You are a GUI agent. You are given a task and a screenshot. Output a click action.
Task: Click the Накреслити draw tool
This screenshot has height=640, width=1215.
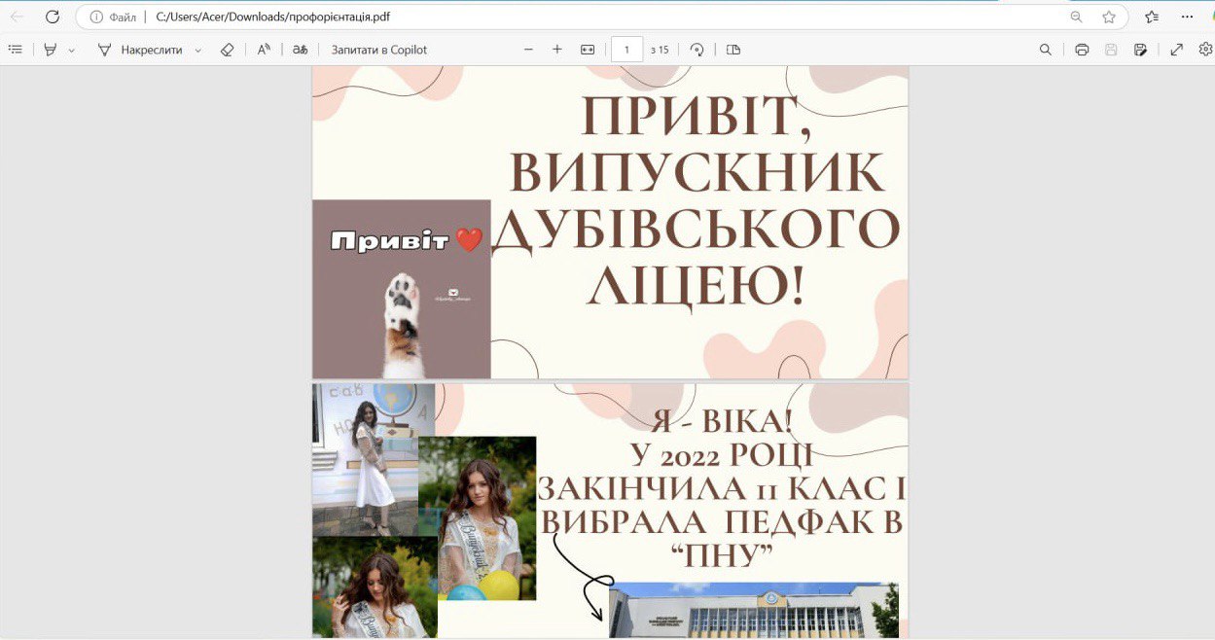pyautogui.click(x=140, y=50)
